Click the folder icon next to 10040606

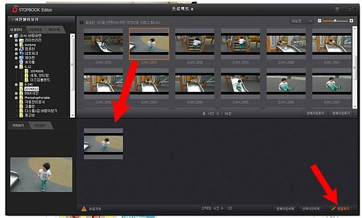27,71
